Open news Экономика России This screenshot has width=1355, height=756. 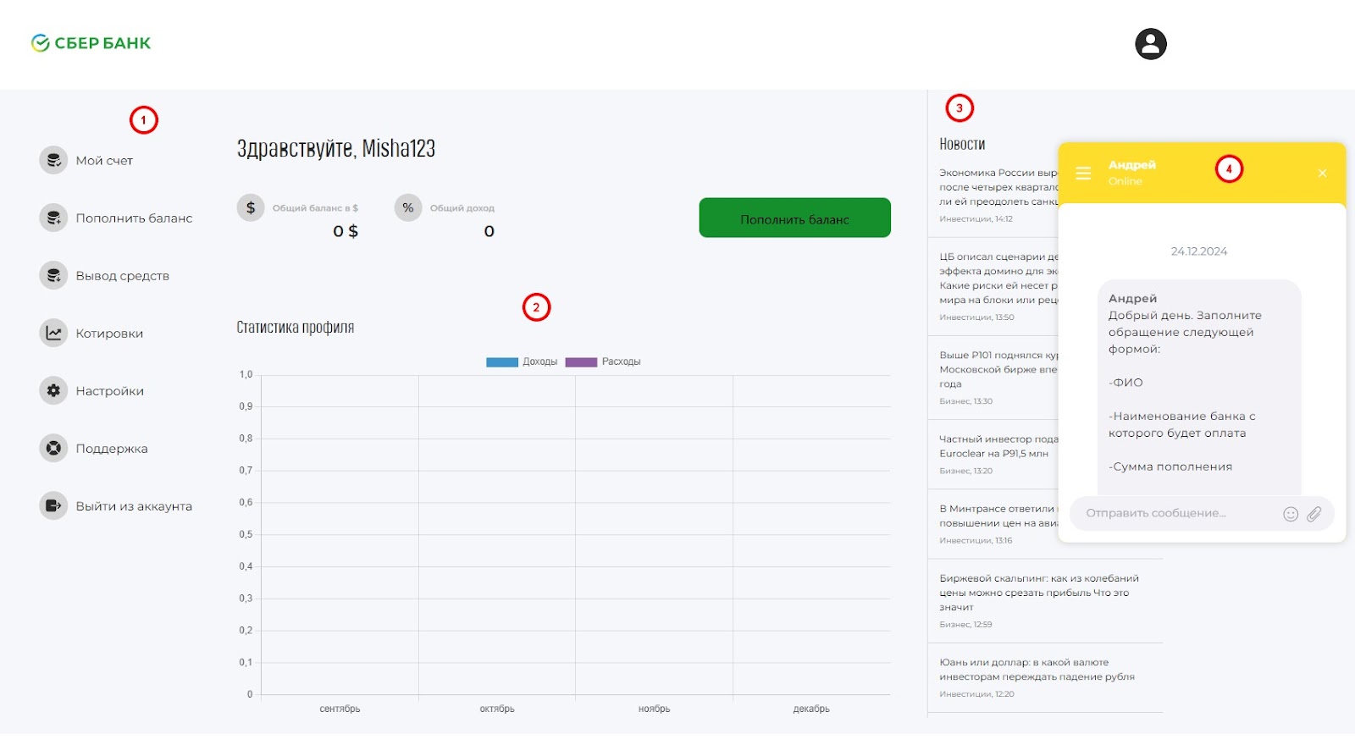coord(998,187)
